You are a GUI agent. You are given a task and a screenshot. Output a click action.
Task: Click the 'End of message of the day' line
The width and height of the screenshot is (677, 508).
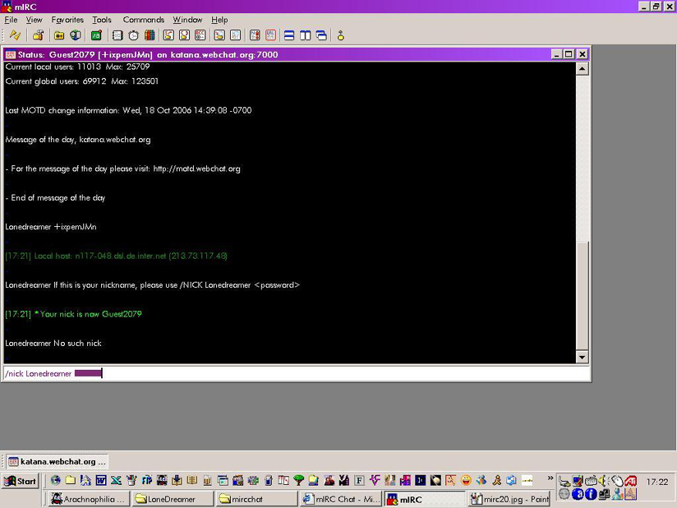[x=55, y=198]
